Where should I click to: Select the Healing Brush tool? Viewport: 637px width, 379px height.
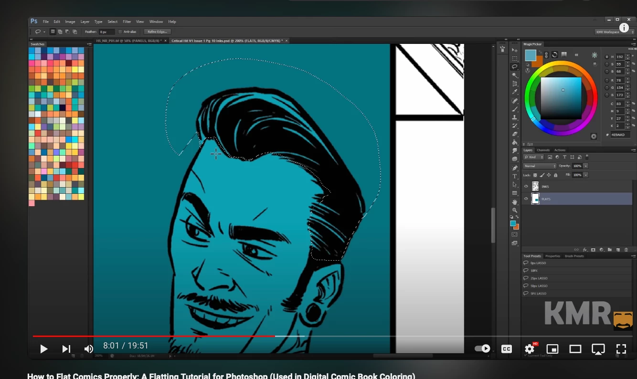pyautogui.click(x=514, y=101)
